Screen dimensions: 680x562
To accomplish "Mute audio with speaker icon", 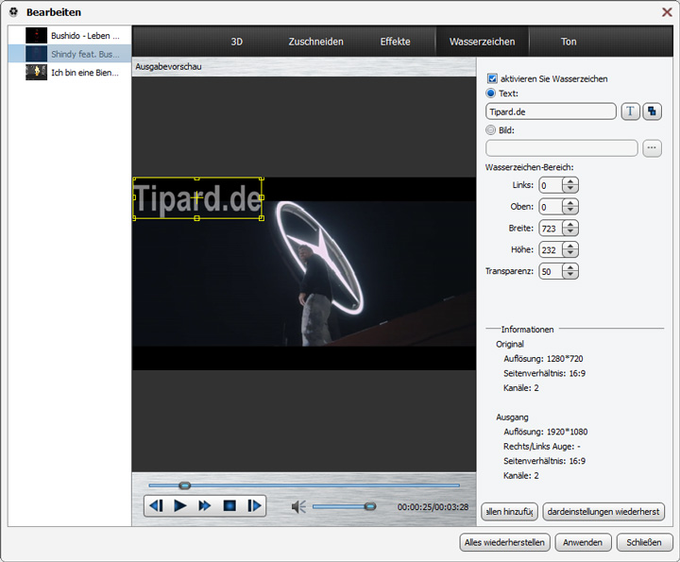I will click(298, 506).
